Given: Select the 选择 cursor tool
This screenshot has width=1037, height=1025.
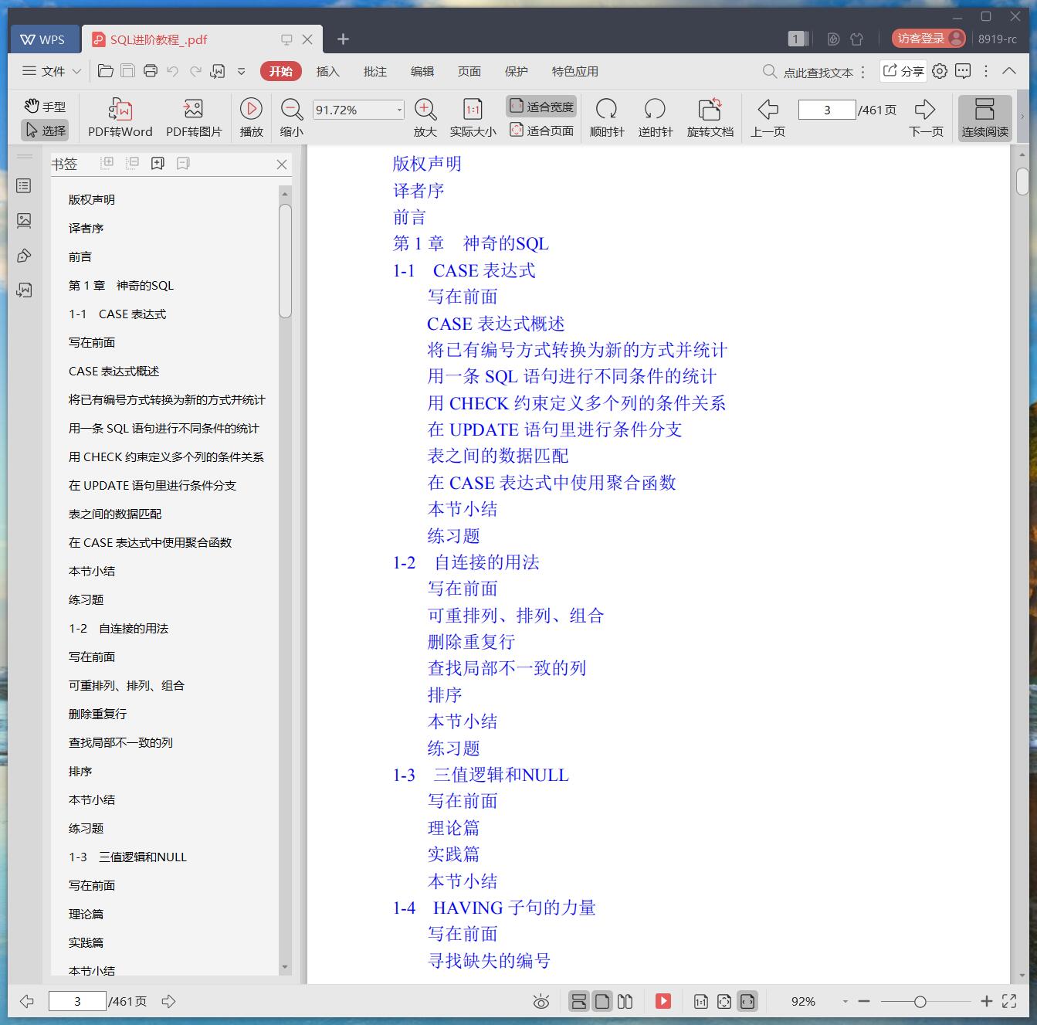Looking at the screenshot, I should (45, 130).
